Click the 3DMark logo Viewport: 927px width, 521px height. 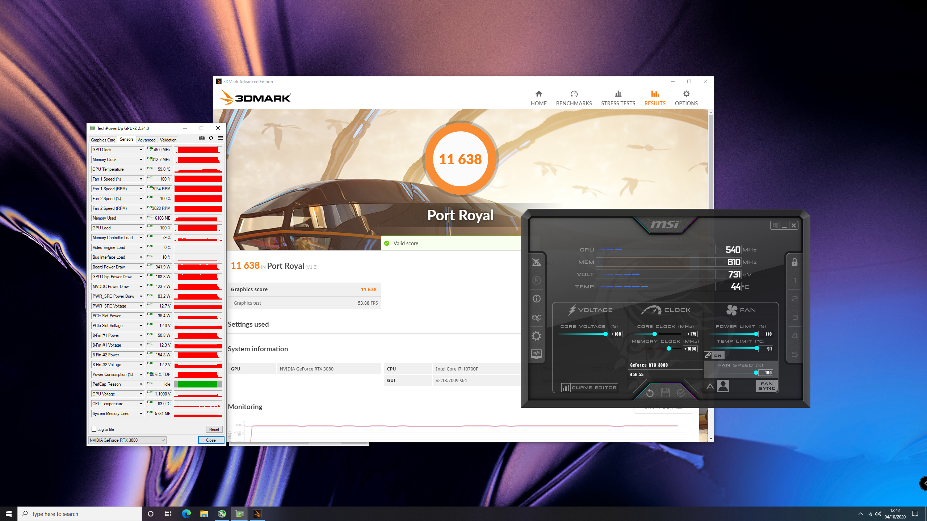tap(255, 97)
